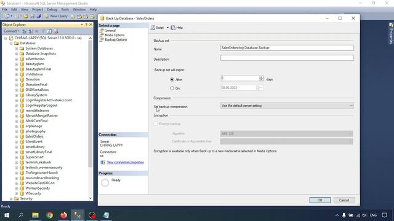The image size is (394, 221).
Task: Open the Window menu
Action: click(x=79, y=10)
